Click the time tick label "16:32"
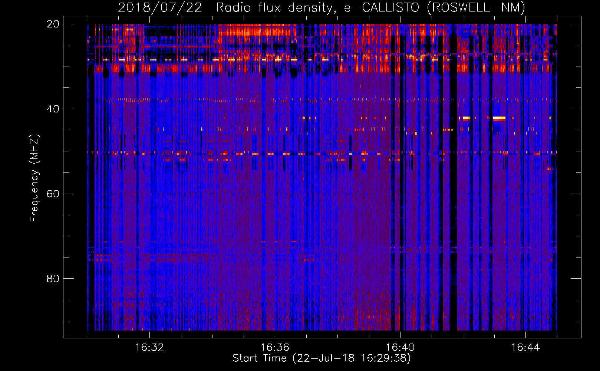Viewport: 600px width, 371px height. (x=149, y=348)
